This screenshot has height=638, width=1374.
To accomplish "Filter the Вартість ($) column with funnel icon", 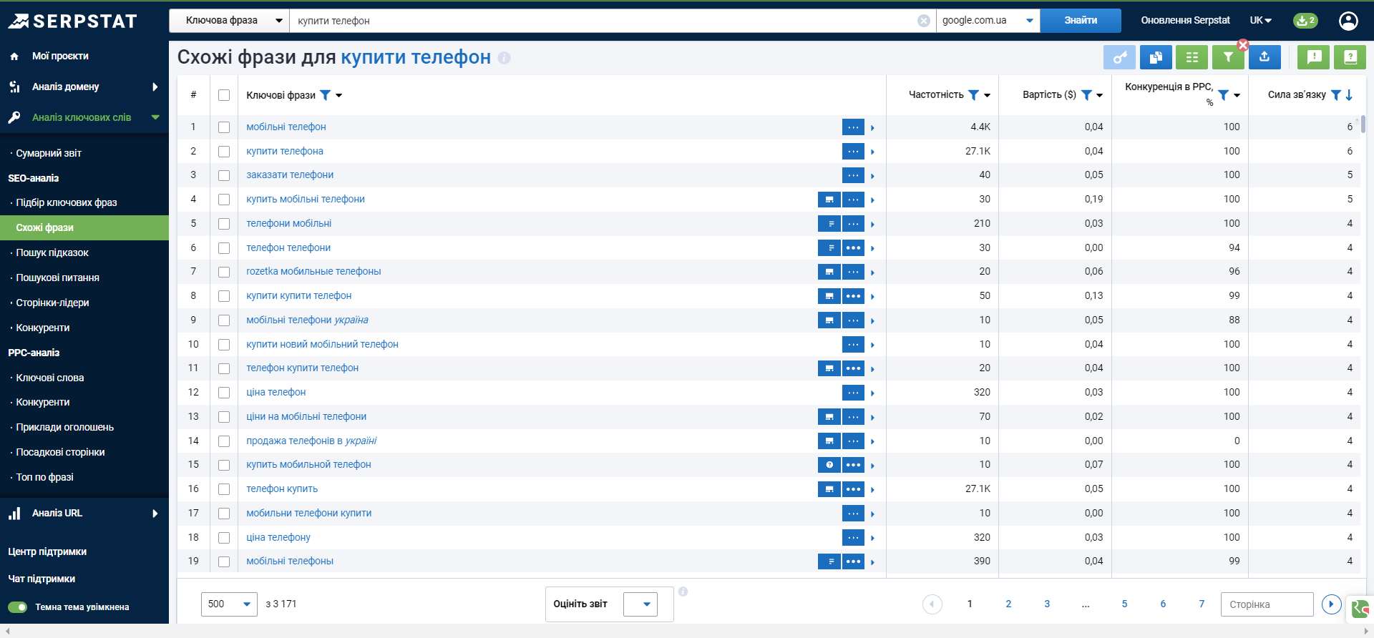I will pos(1086,95).
